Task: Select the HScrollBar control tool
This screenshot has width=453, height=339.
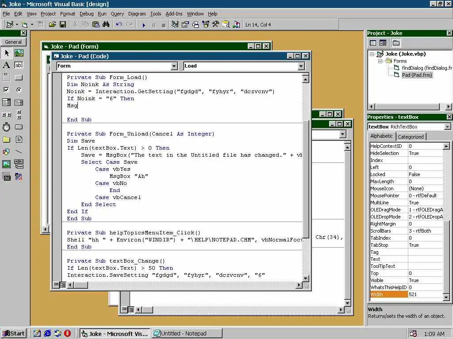Action: coord(6,115)
